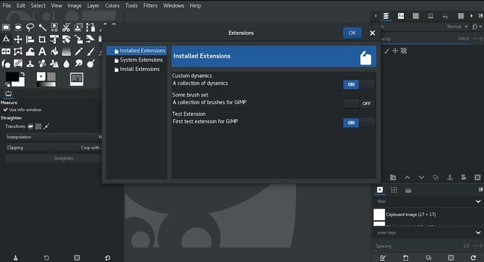Duplicate the current layer
This screenshot has width=484, height=262.
(435, 177)
